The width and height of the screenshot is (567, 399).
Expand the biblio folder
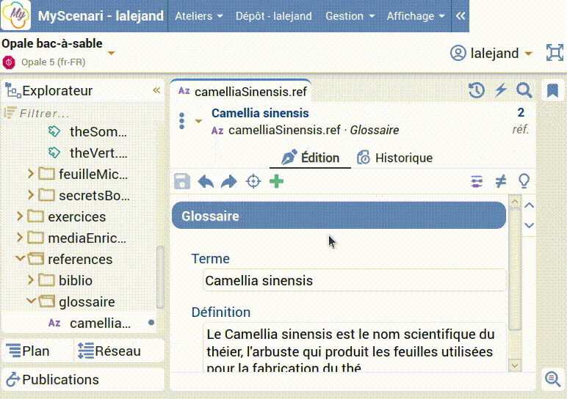[31, 280]
